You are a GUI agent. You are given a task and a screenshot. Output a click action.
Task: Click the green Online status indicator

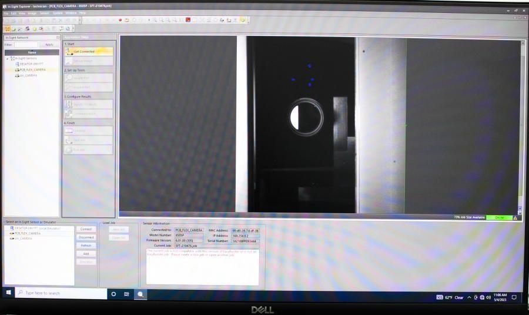coord(499,217)
